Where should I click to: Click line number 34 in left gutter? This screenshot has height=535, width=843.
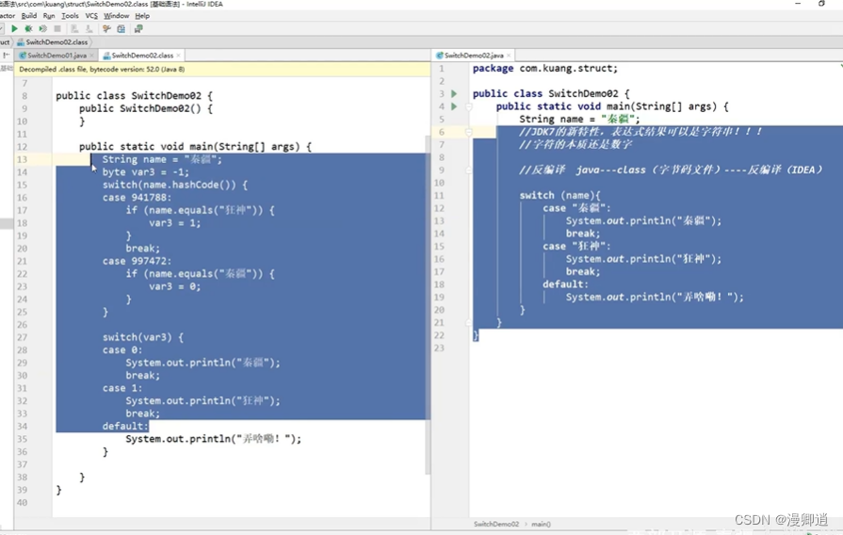[22, 427]
